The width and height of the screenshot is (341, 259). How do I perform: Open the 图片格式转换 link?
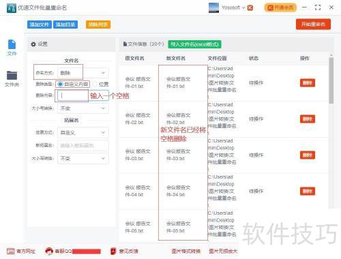pos(186,252)
